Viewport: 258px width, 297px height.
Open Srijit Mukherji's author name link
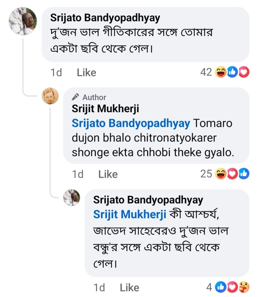point(105,109)
